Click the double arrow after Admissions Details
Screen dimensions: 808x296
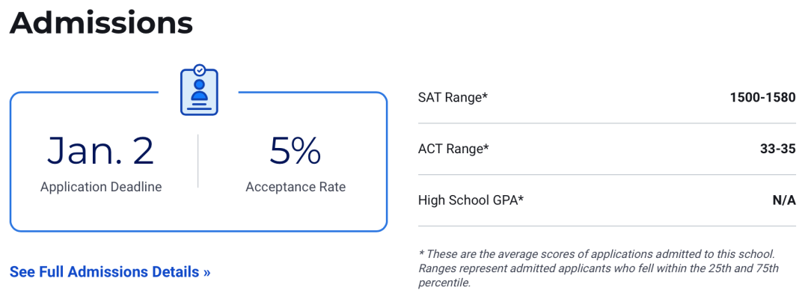[206, 272]
